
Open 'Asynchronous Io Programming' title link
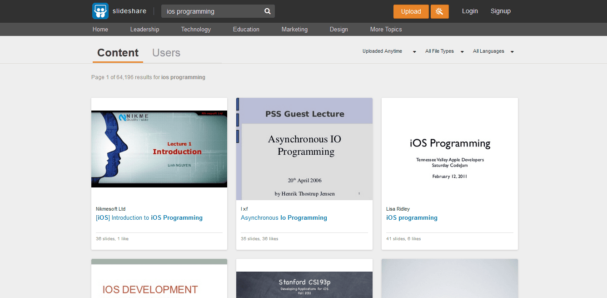point(284,218)
